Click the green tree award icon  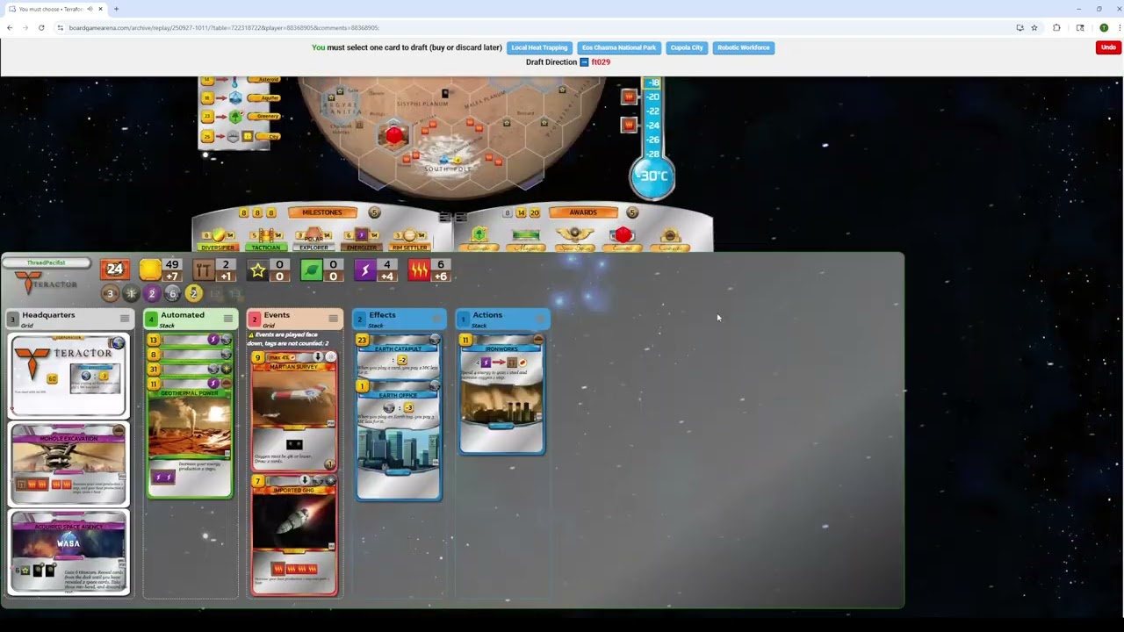[479, 234]
